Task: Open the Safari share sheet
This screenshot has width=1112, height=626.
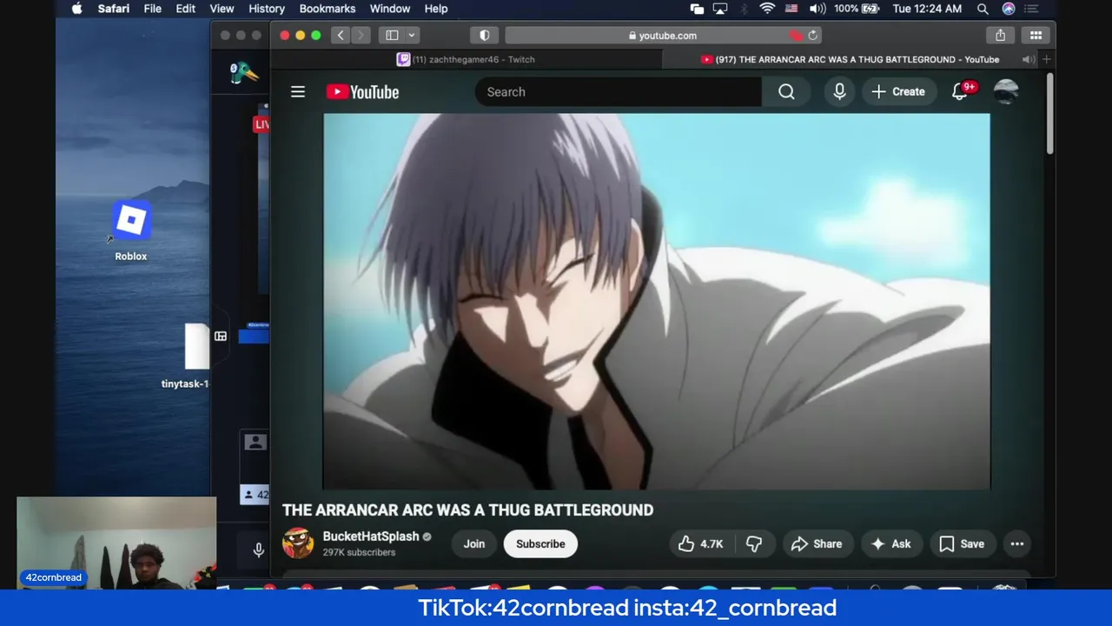Action: pyautogui.click(x=1000, y=36)
